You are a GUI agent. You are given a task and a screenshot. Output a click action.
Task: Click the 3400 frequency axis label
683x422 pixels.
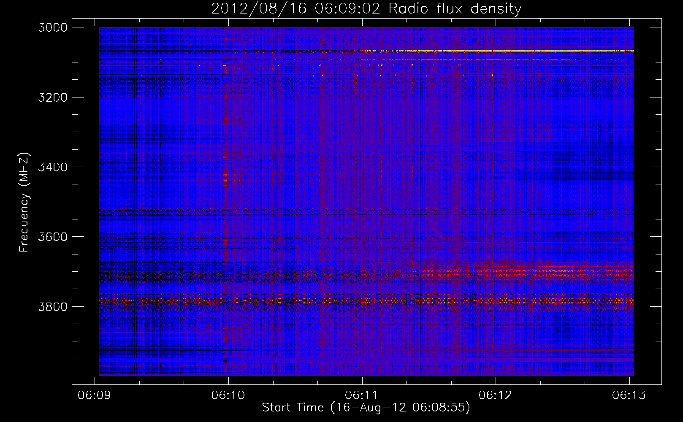pyautogui.click(x=53, y=167)
